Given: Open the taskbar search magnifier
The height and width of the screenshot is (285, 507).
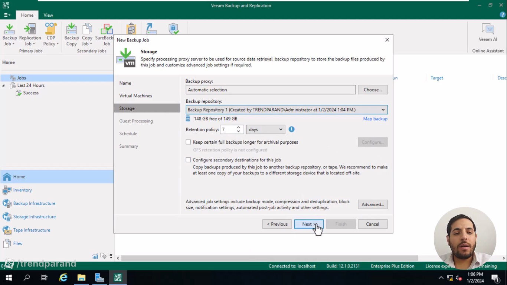Looking at the screenshot, I should point(27,278).
